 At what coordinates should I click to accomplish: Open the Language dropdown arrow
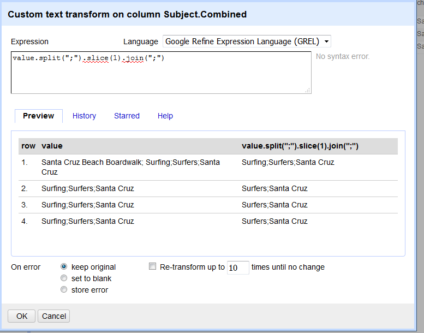pyautogui.click(x=326, y=41)
